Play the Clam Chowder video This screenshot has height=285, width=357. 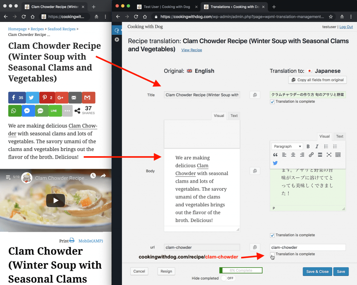[x=56, y=200]
